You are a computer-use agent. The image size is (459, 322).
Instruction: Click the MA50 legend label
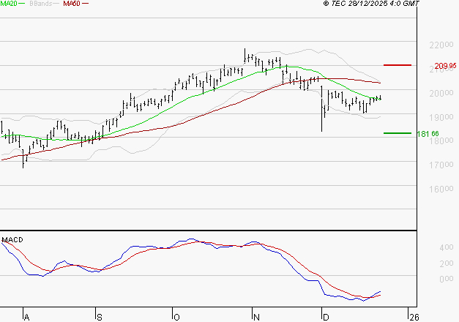point(72,4)
